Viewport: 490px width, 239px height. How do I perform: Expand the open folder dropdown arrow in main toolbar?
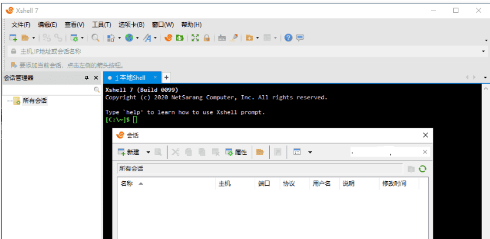(x=34, y=38)
